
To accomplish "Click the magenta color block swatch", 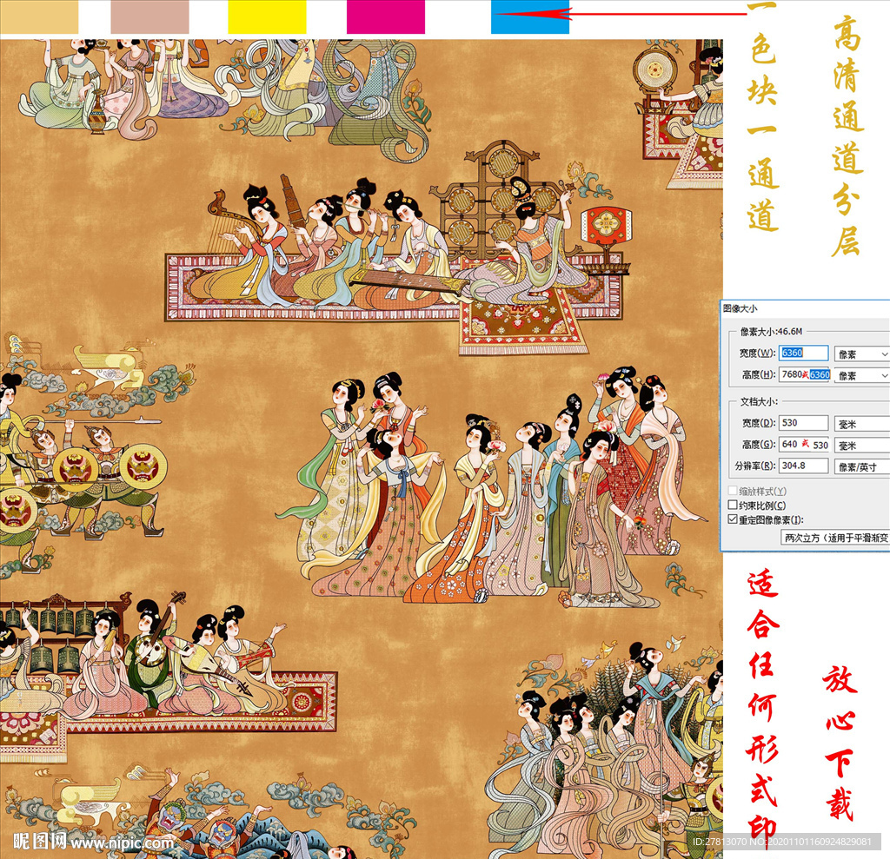I will tap(385, 17).
